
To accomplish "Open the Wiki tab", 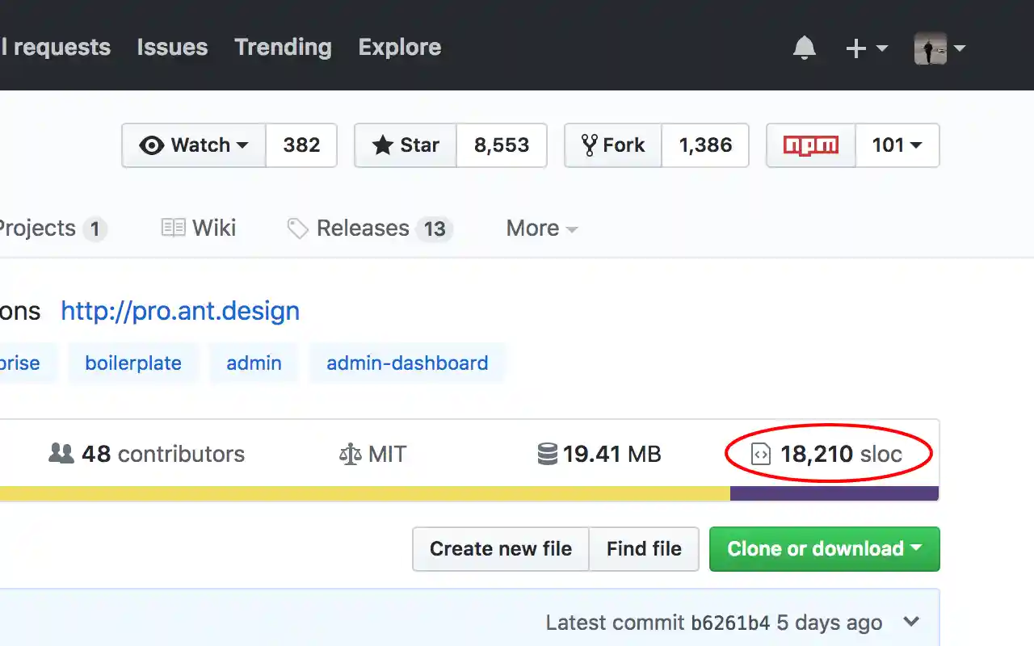I will (199, 229).
